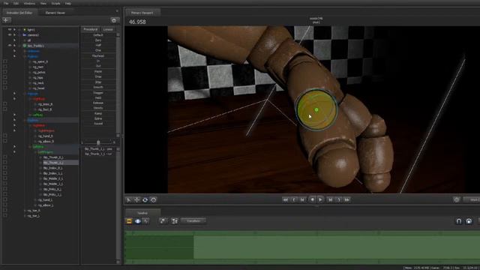Switch to the Clip Editor mode icon
Screen dimensions: 480x270
pyautogui.click(x=129, y=221)
